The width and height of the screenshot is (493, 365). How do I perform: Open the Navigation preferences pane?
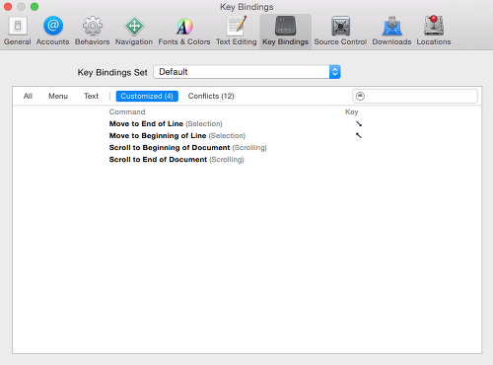[134, 31]
